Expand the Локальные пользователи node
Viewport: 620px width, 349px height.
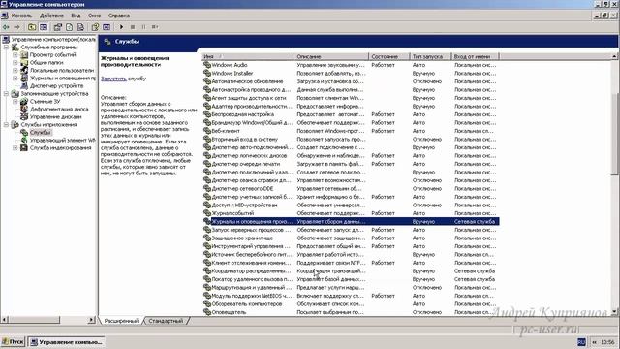(15, 71)
